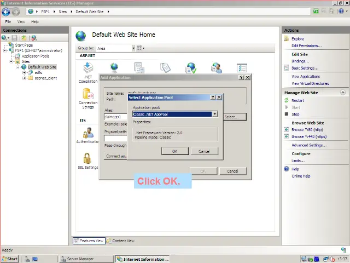The width and height of the screenshot is (350, 263).
Task: Click the greyed Forward navigation arrow
Action: point(16,12)
